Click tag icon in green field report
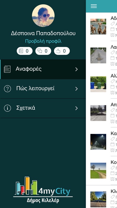Screen dimensions: 117x208 [113, 168]
